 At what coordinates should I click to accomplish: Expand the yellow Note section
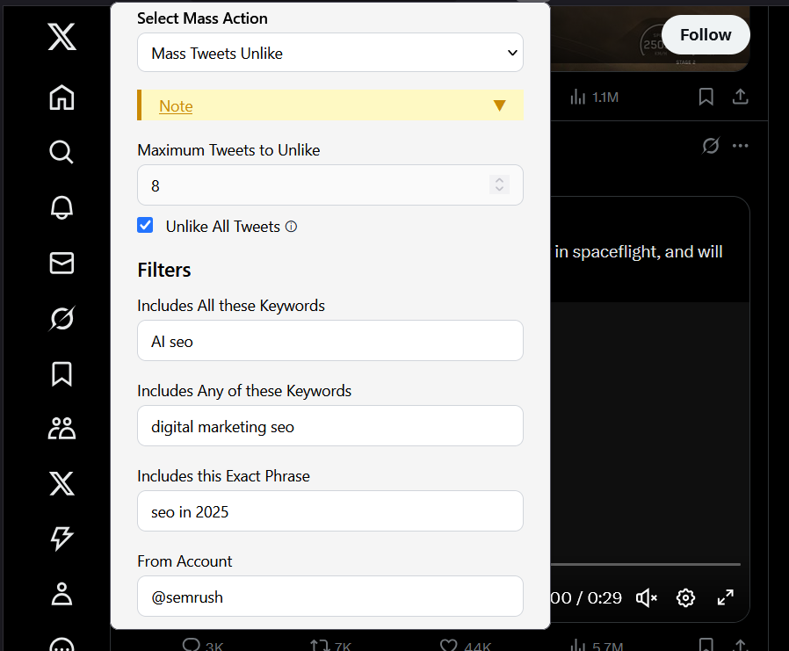click(499, 105)
